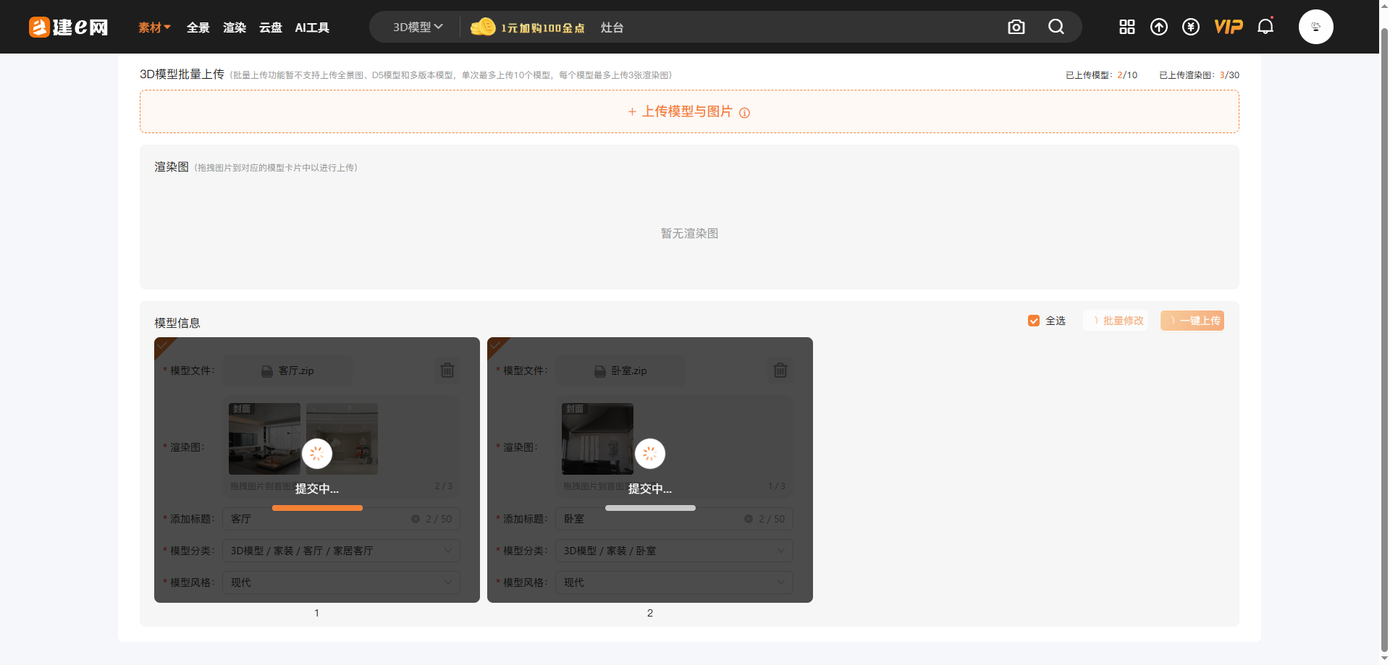Image resolution: width=1390 pixels, height=665 pixels.
Task: Click the magnifier search icon
Action: 1056,27
